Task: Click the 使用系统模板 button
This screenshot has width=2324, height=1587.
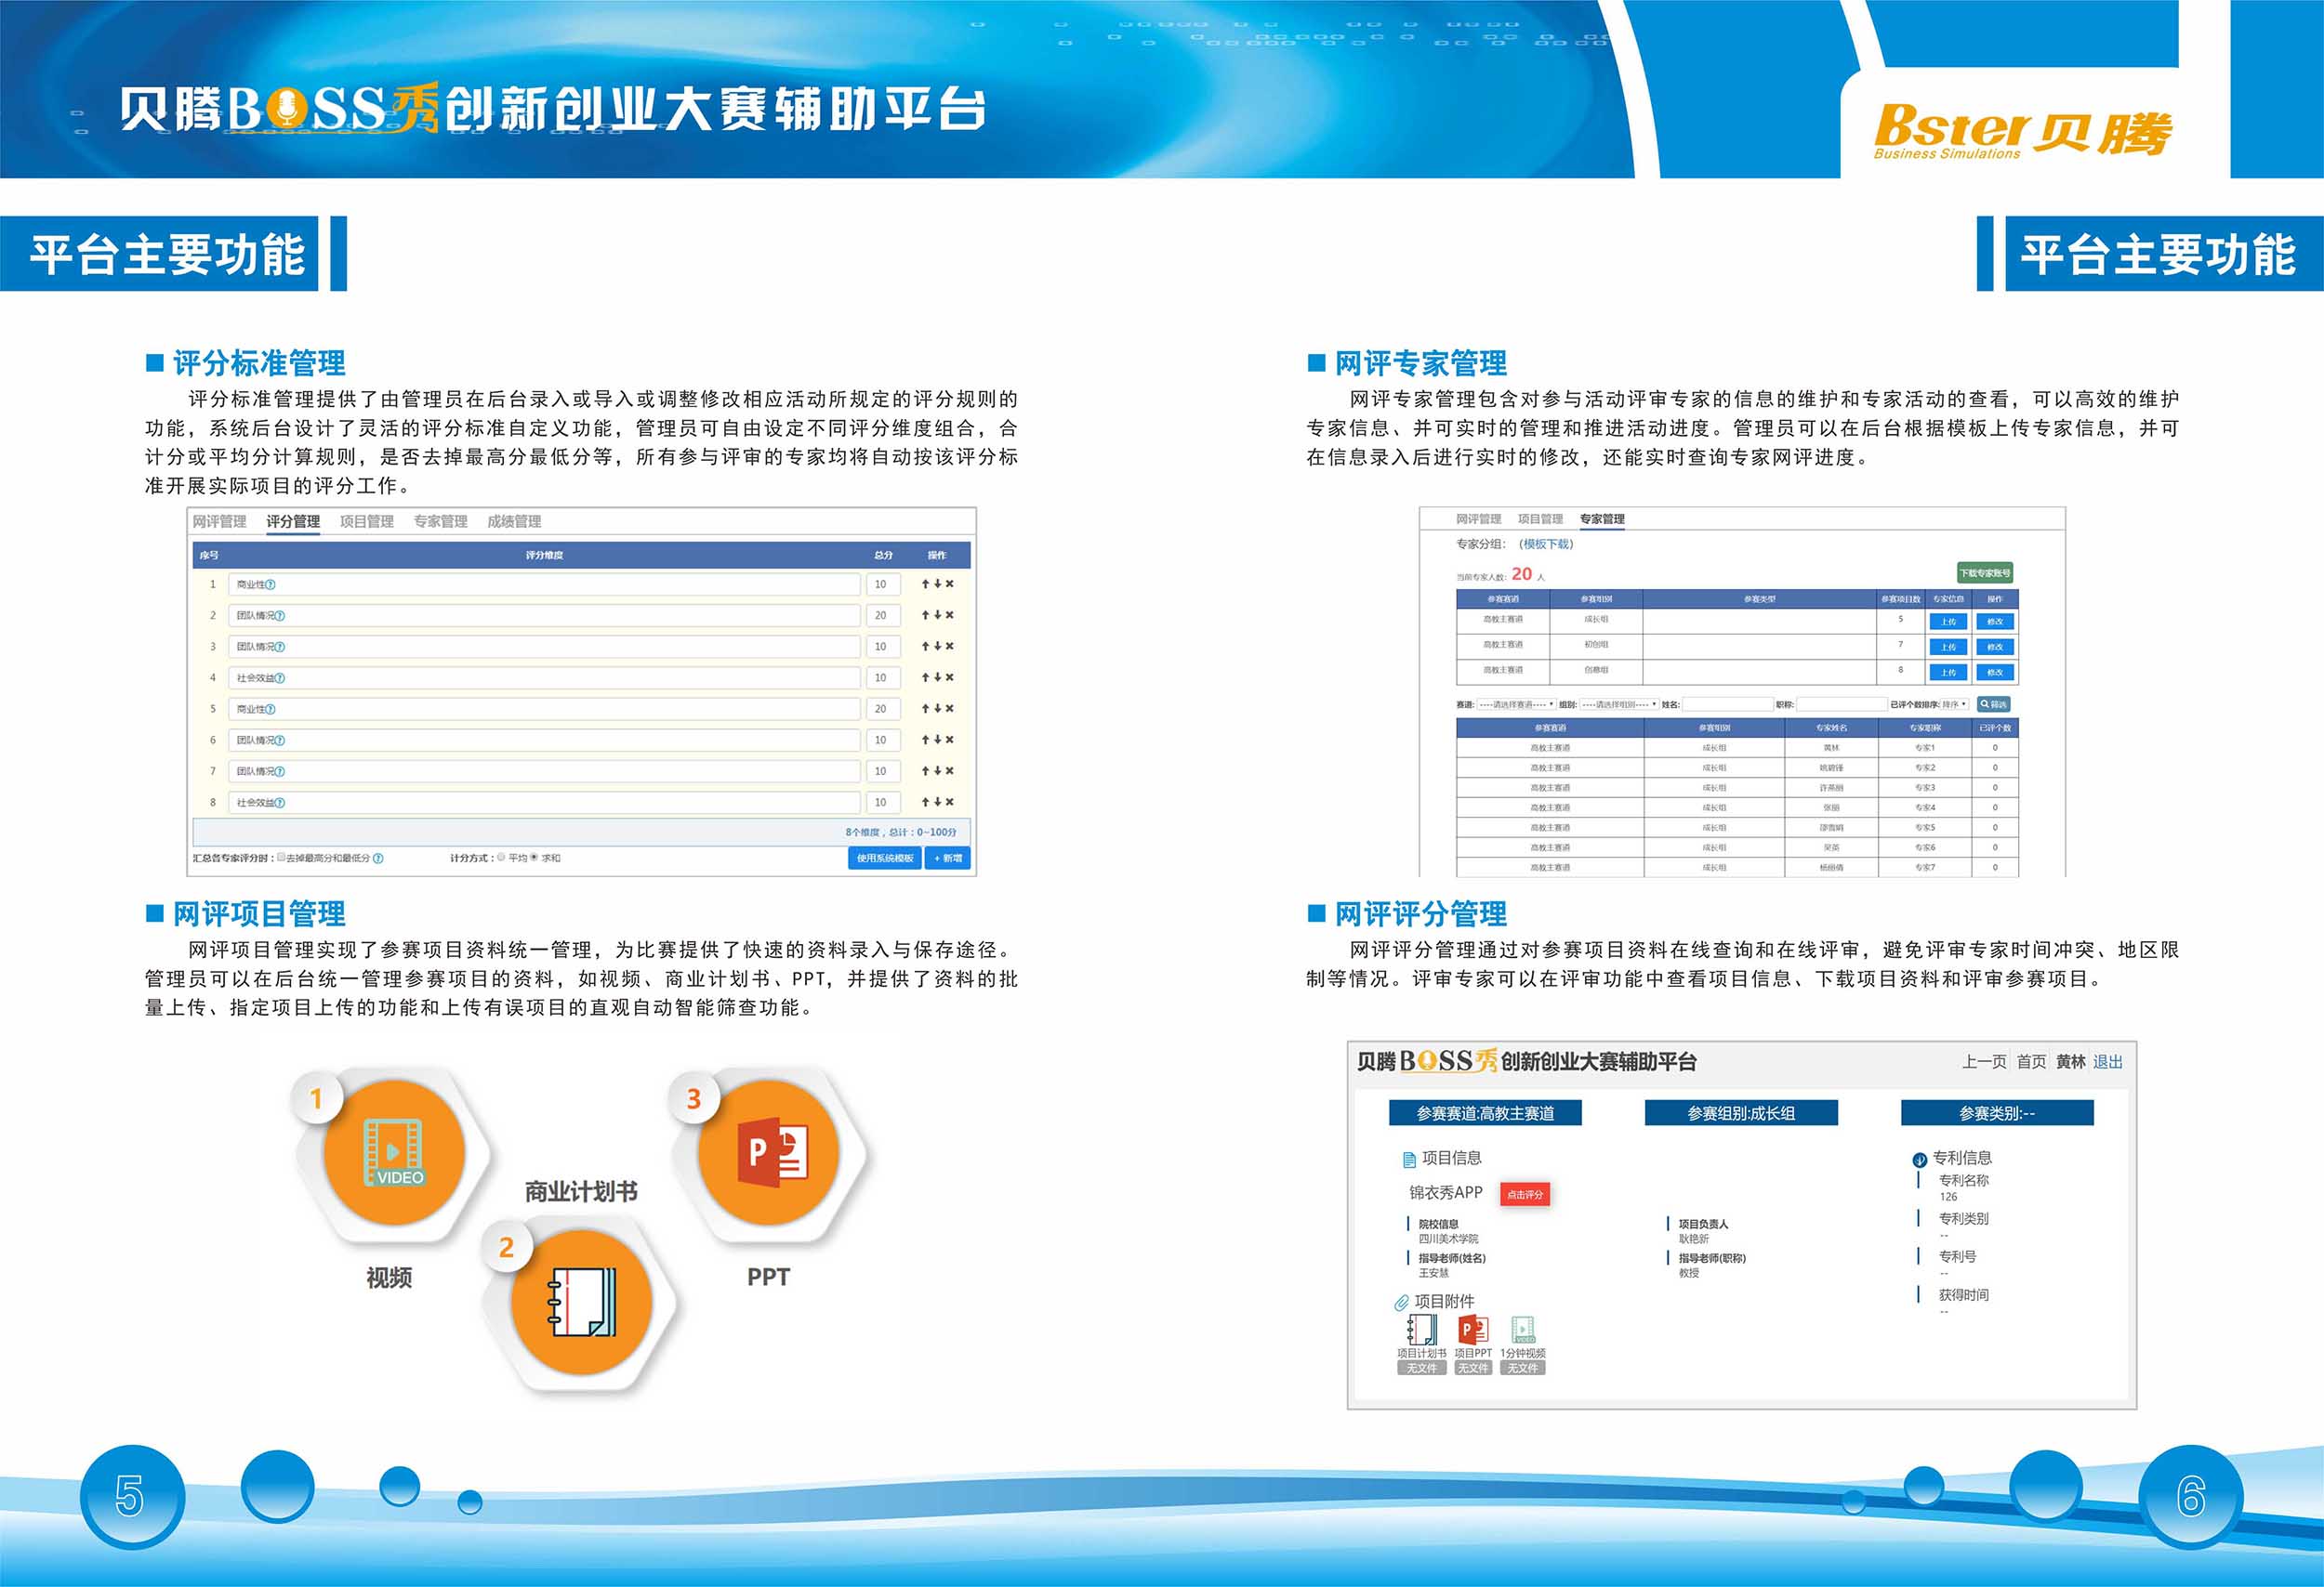Action: (x=885, y=859)
